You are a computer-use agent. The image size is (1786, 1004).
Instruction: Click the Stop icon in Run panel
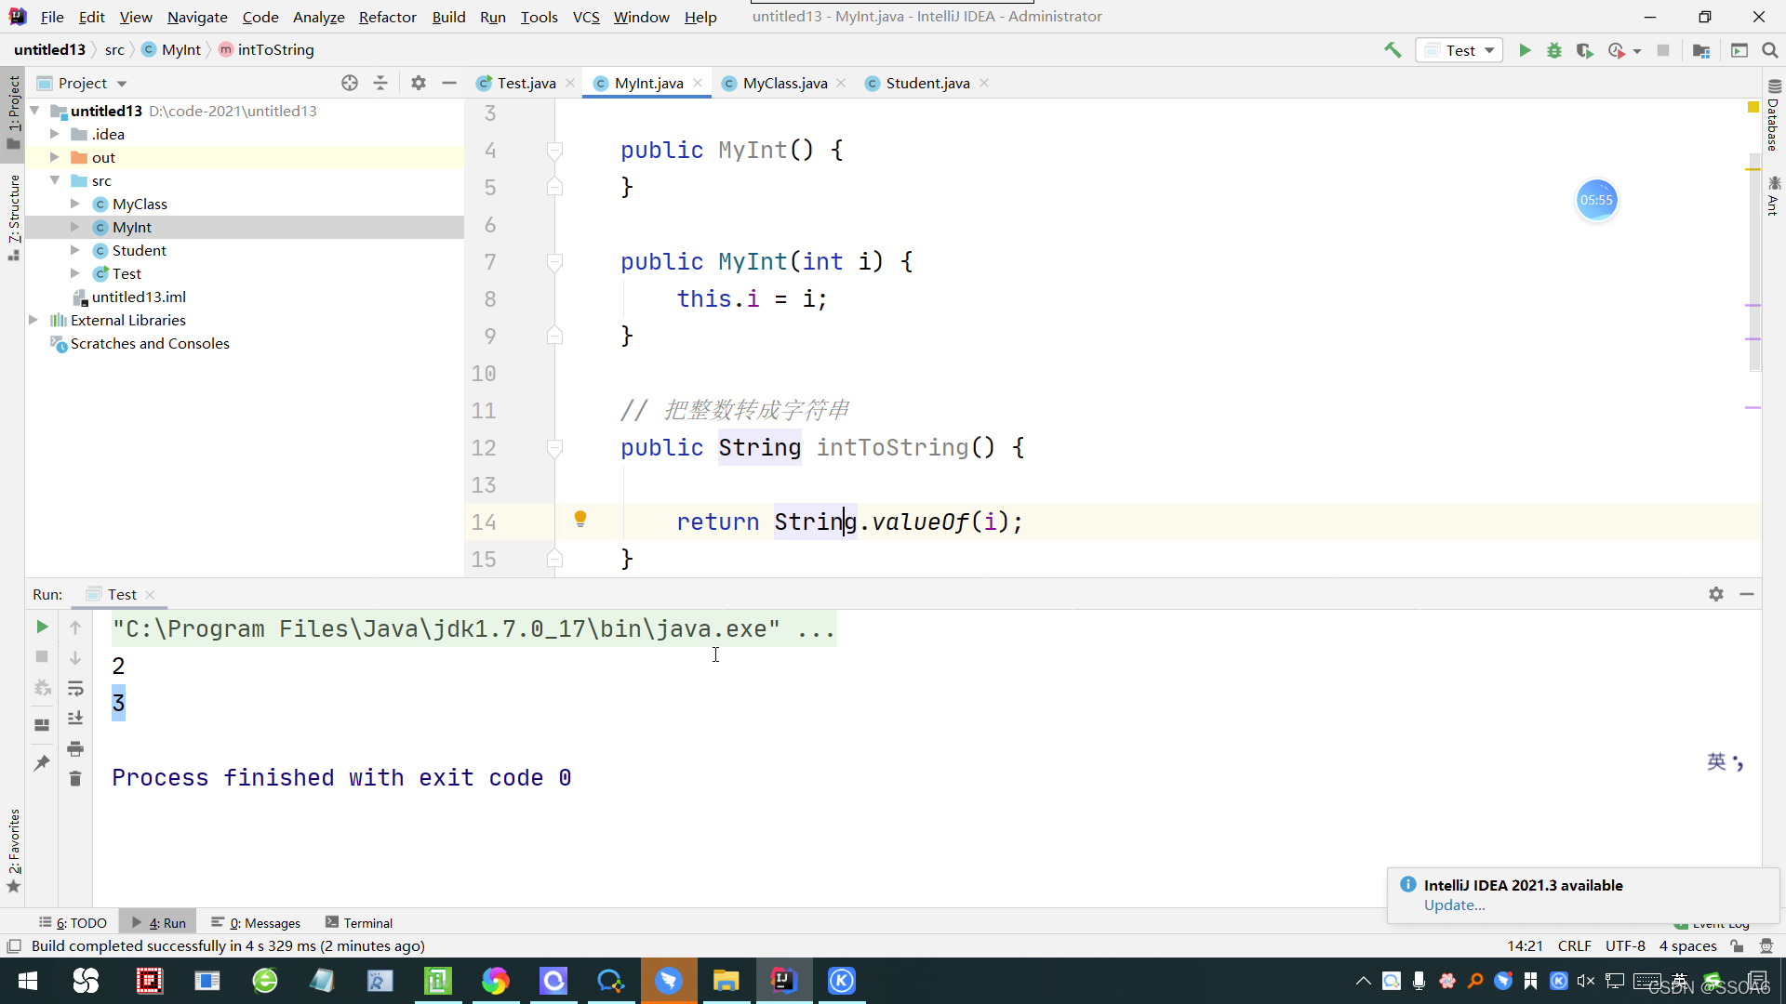[42, 657]
